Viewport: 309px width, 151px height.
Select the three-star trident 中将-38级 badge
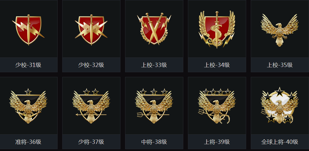(x=154, y=106)
